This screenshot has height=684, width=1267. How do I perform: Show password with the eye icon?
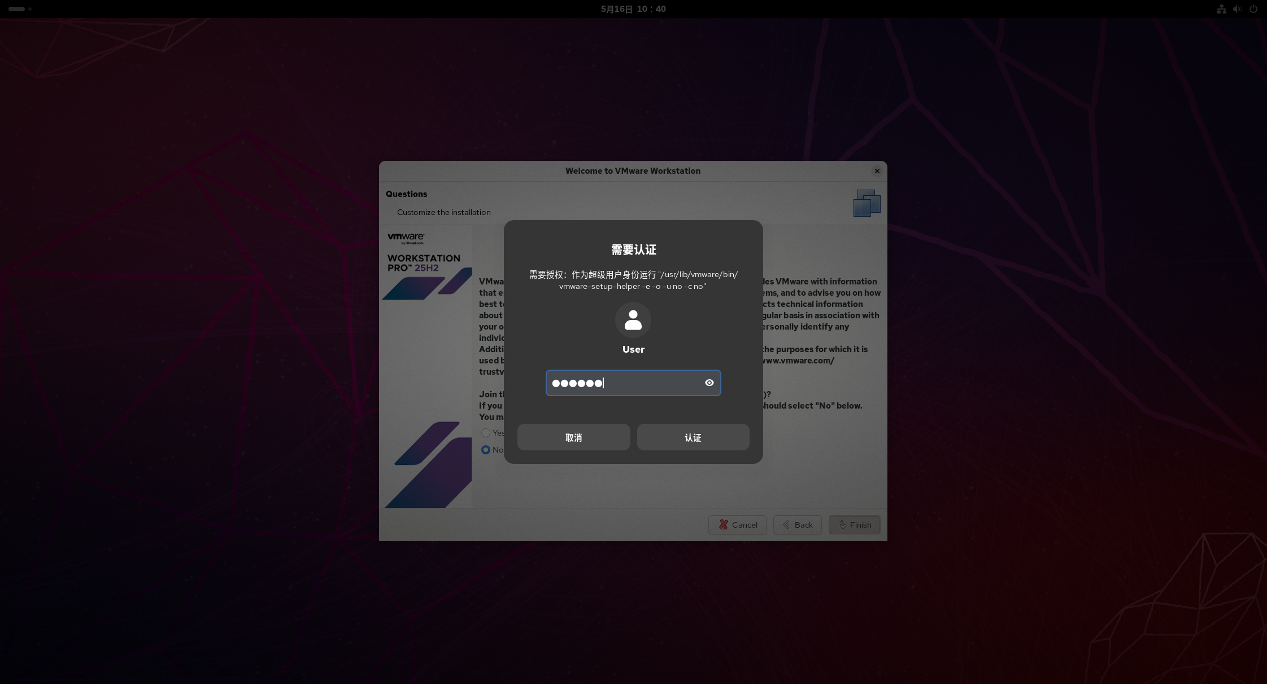[x=709, y=383]
